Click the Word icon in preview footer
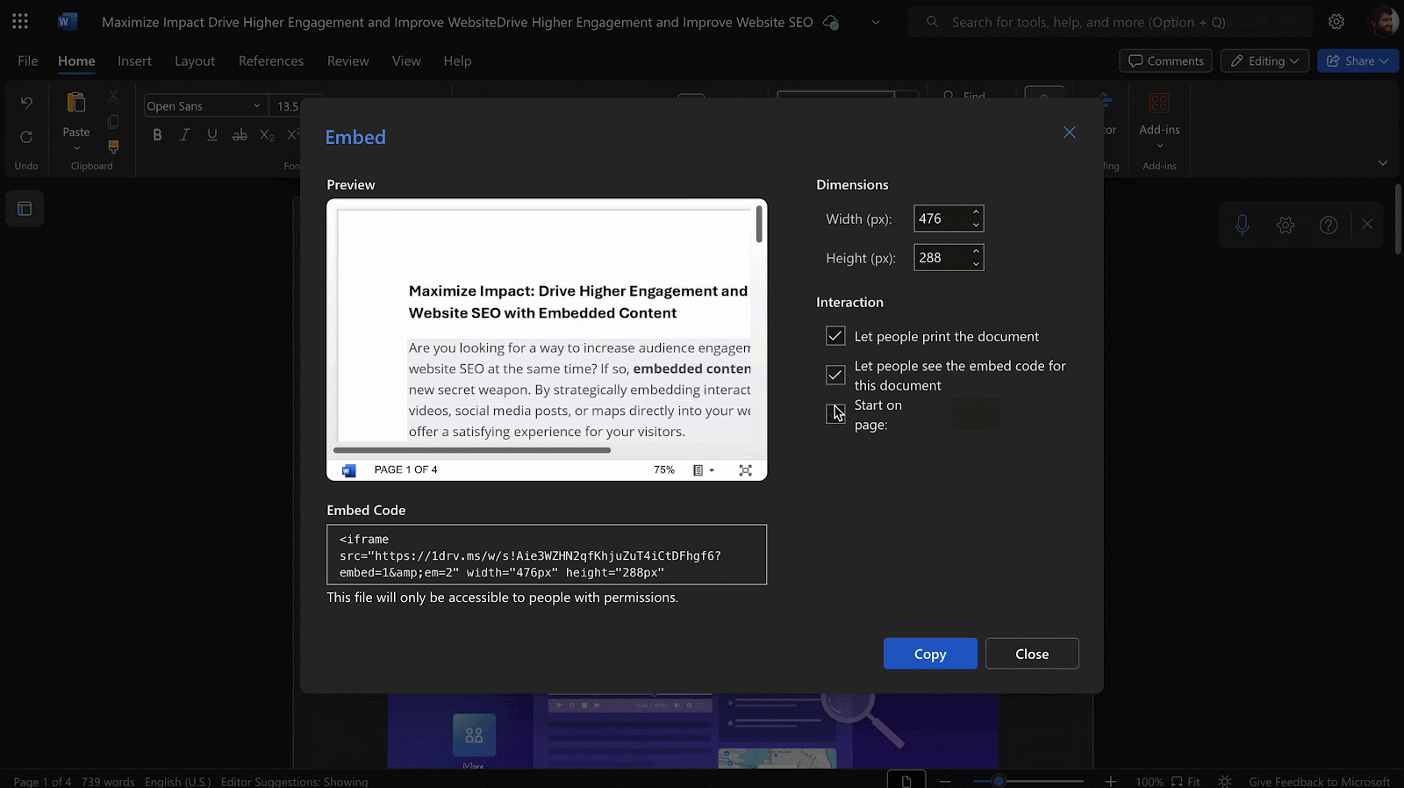Screen dimensions: 1404x788 348,470
